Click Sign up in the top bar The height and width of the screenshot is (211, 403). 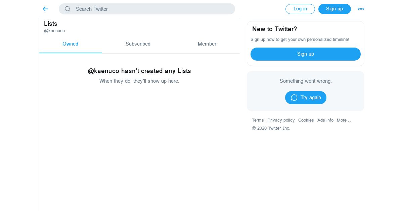pos(334,9)
